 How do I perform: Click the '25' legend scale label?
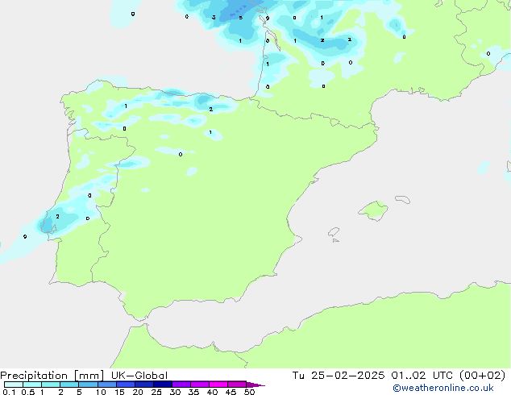click(x=156, y=392)
